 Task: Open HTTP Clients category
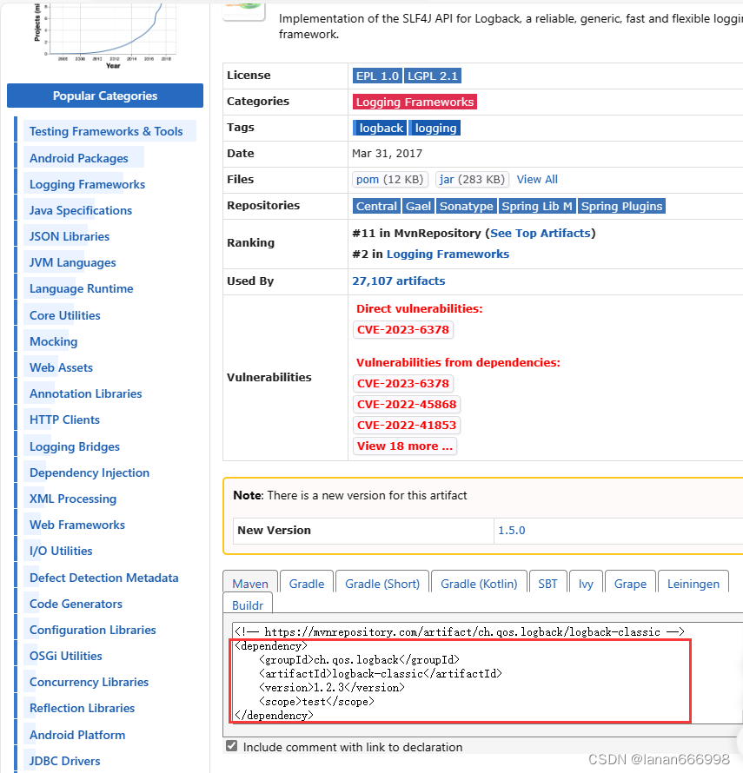(x=64, y=420)
